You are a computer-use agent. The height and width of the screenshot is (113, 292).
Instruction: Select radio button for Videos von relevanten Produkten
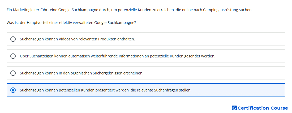tap(13, 39)
